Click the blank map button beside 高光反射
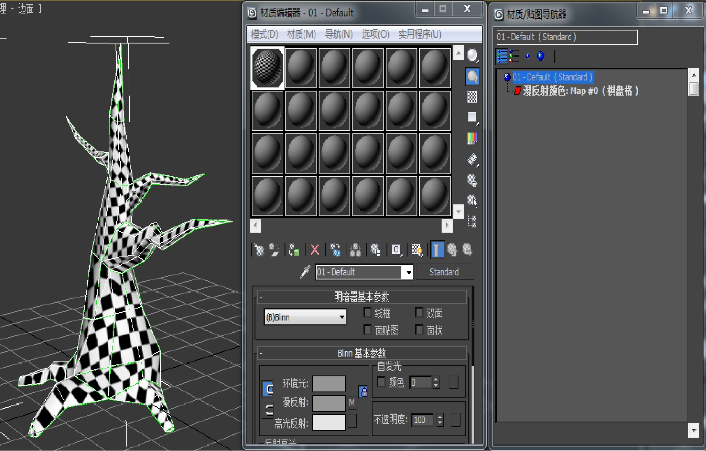The image size is (706, 451). [352, 421]
